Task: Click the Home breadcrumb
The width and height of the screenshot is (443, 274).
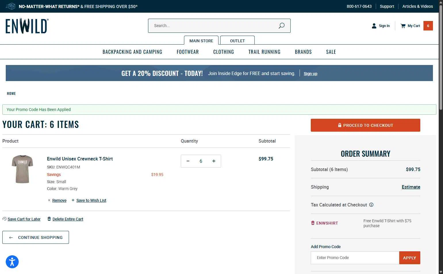Action: coord(11,93)
